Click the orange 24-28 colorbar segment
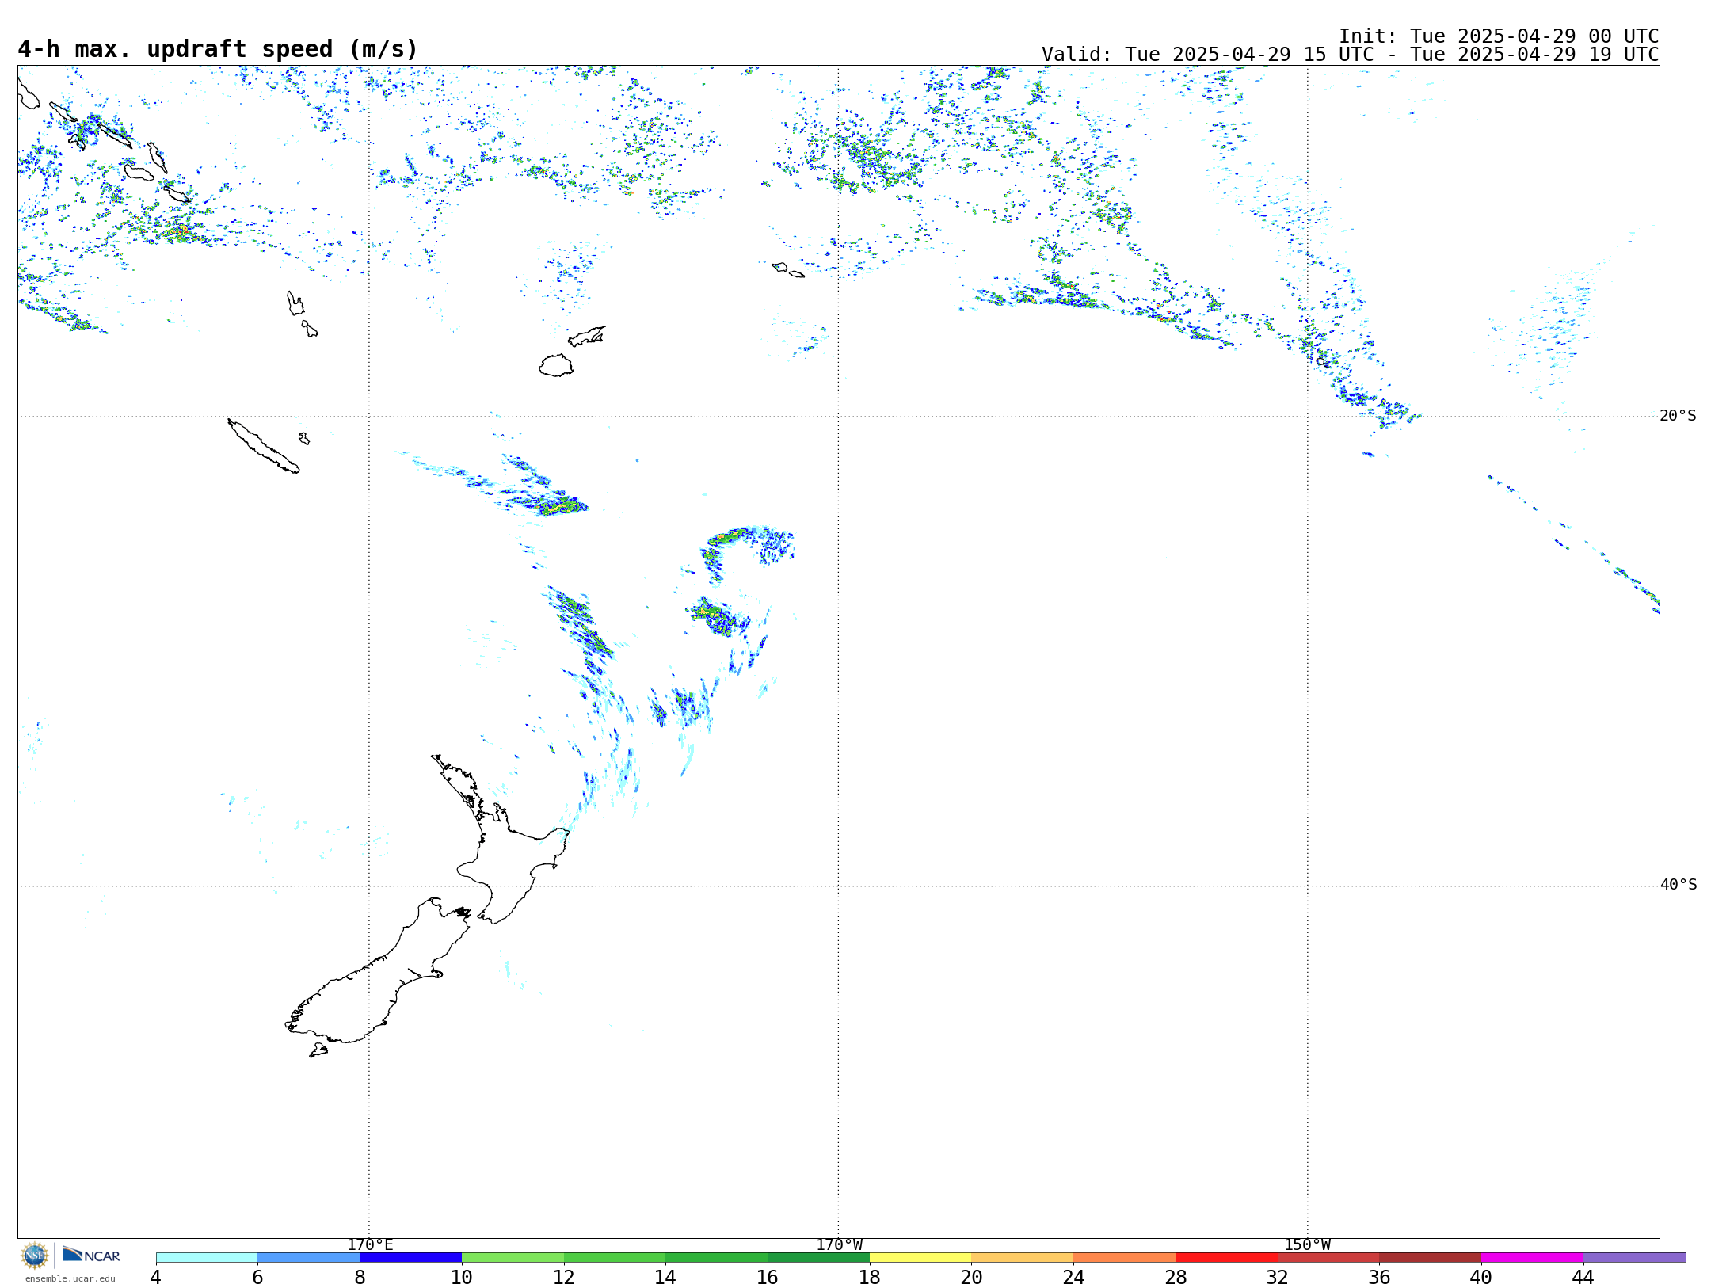This screenshot has width=1711, height=1288. 1124,1258
